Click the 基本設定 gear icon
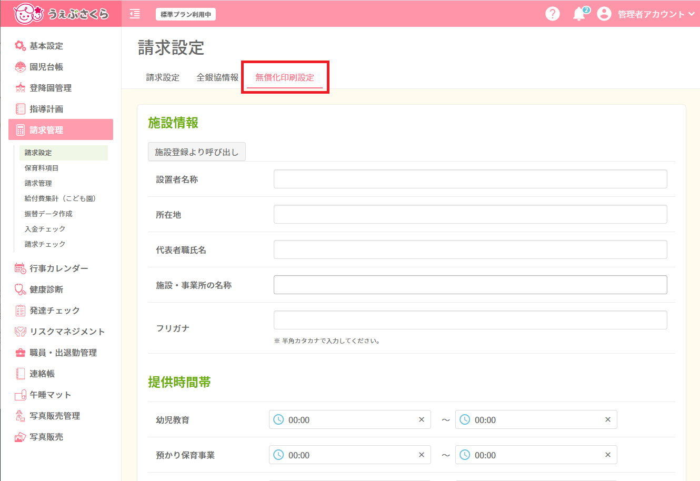The image size is (700, 481). coord(20,46)
